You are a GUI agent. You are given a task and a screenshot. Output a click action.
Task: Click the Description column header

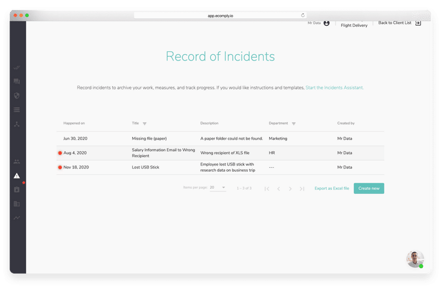tap(209, 123)
